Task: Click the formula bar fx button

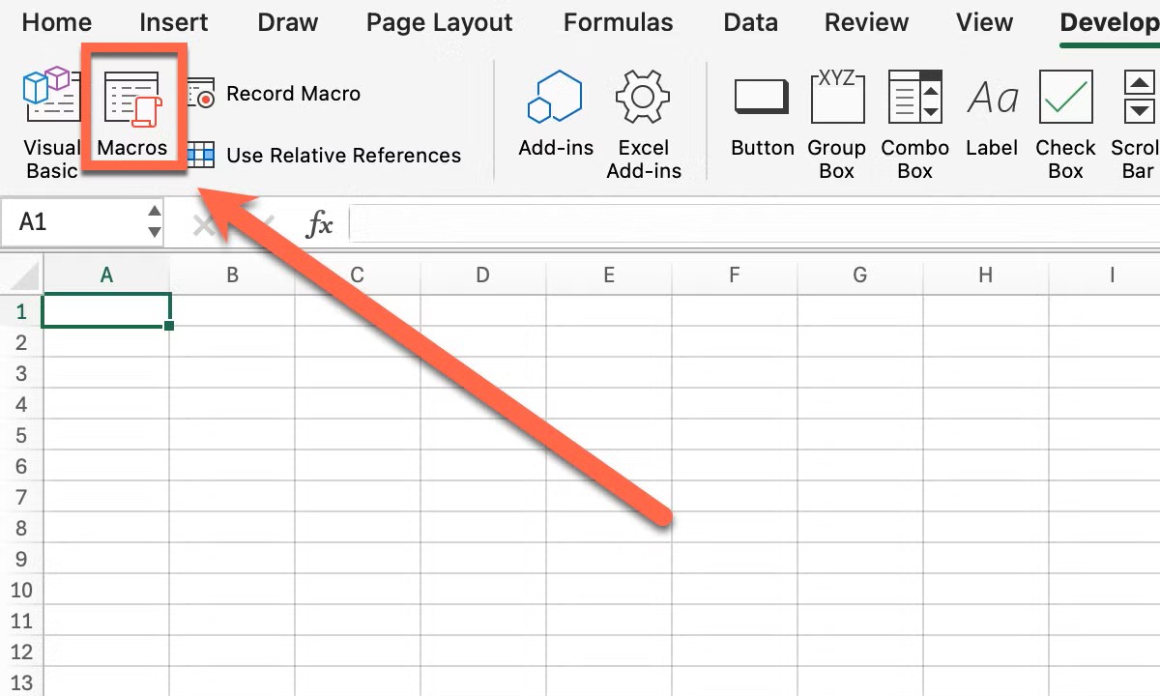Action: pos(319,223)
